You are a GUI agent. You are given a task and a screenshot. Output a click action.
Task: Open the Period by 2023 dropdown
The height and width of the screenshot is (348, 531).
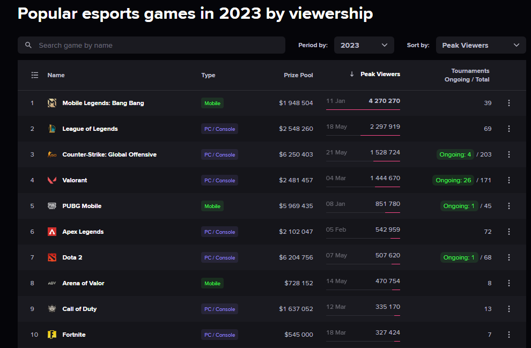pyautogui.click(x=364, y=45)
